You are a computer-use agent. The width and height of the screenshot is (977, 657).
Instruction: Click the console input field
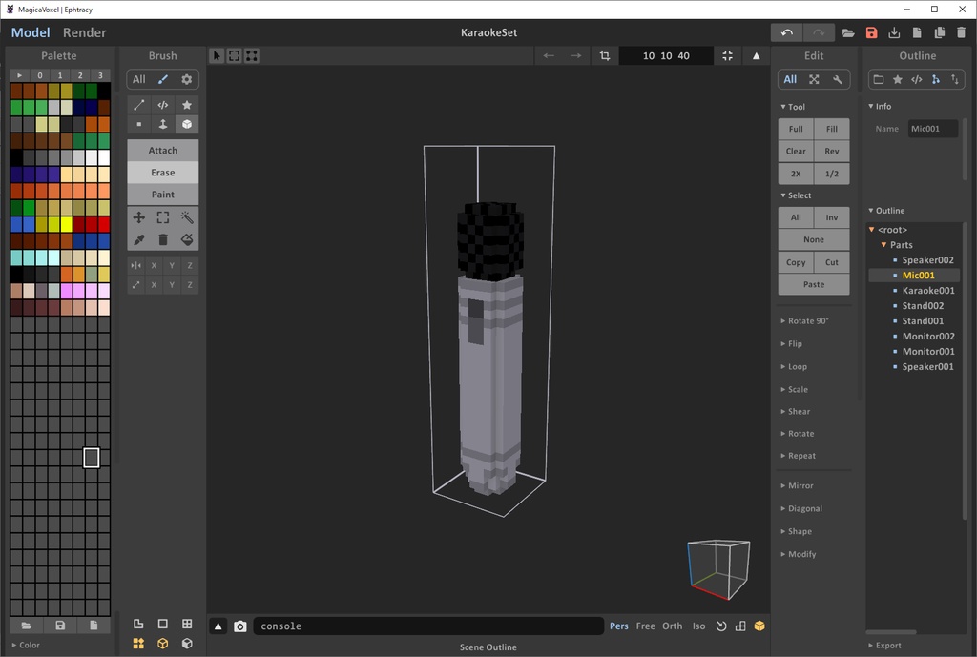(x=428, y=626)
